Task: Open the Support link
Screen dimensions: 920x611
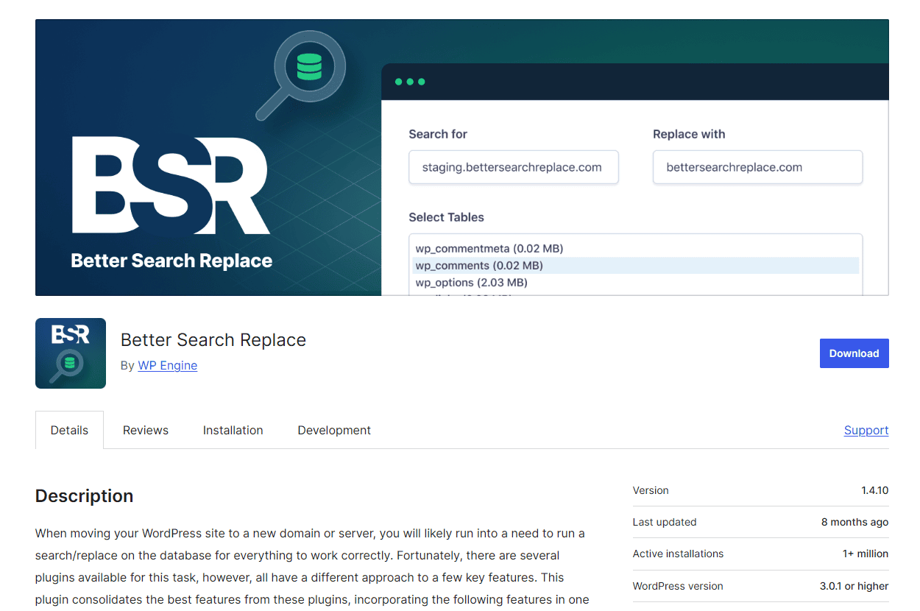Action: point(866,430)
